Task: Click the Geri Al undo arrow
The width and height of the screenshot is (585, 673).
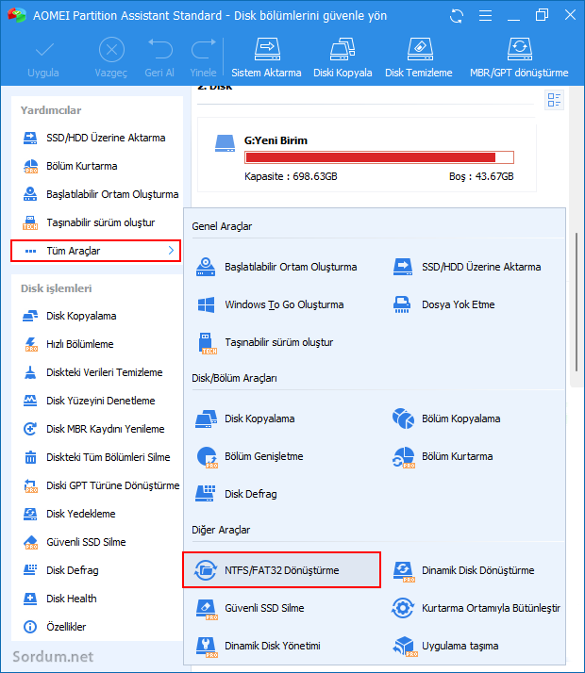Action: click(x=159, y=48)
